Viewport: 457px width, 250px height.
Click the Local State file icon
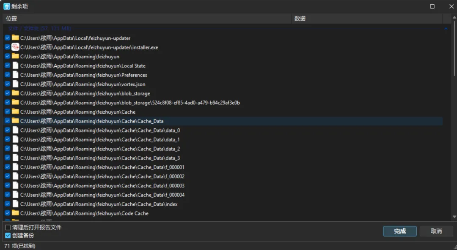tap(15, 66)
